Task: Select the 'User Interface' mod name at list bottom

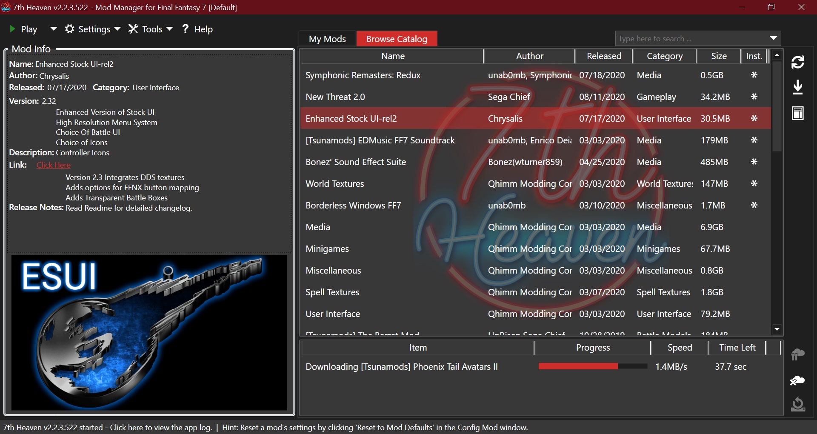Action: (333, 314)
